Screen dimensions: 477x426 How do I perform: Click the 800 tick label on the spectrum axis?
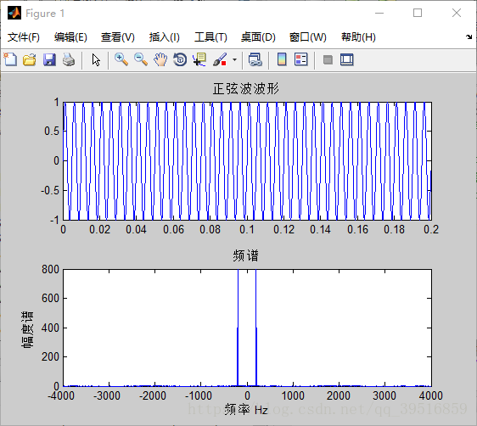pos(50,269)
